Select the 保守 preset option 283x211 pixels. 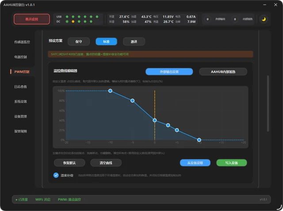coord(79,42)
